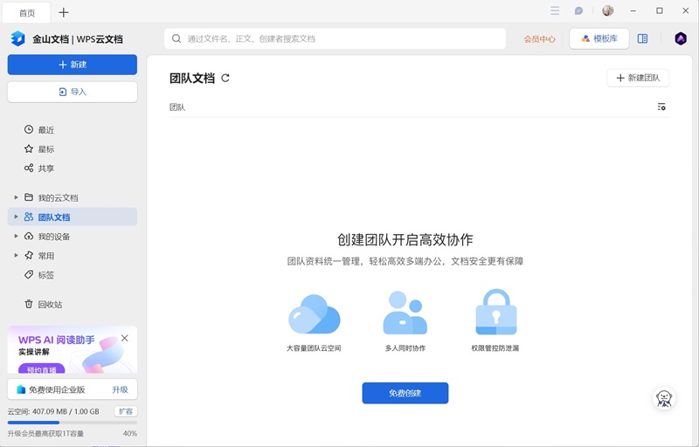Click the 金山文档 logo icon
Viewport: 699px width, 447px height.
pos(17,38)
